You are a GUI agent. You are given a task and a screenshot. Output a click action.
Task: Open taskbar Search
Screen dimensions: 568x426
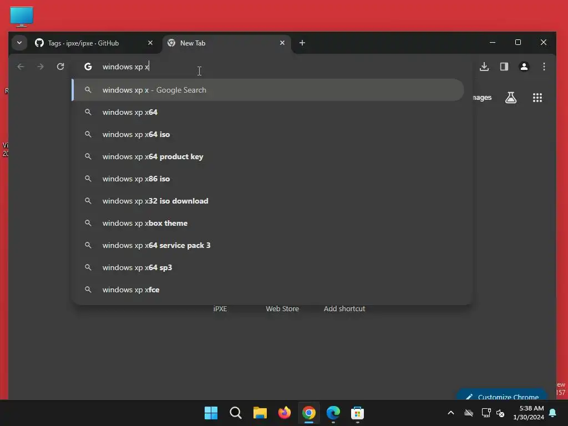(x=235, y=413)
